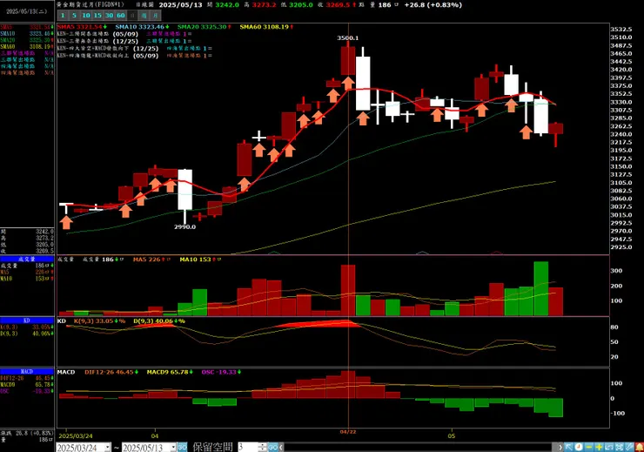Click the 04/22 crosshair date marker
This screenshot has width=644, height=452.
pos(348,432)
